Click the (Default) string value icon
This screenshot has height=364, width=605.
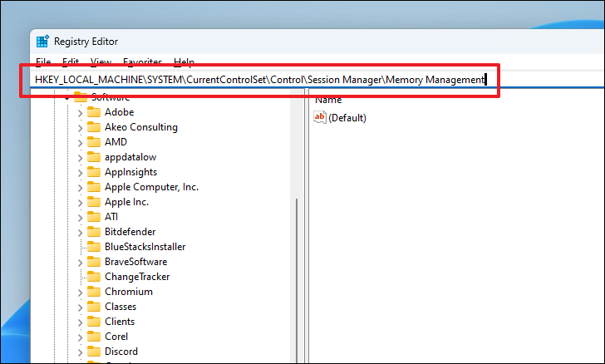tap(320, 117)
